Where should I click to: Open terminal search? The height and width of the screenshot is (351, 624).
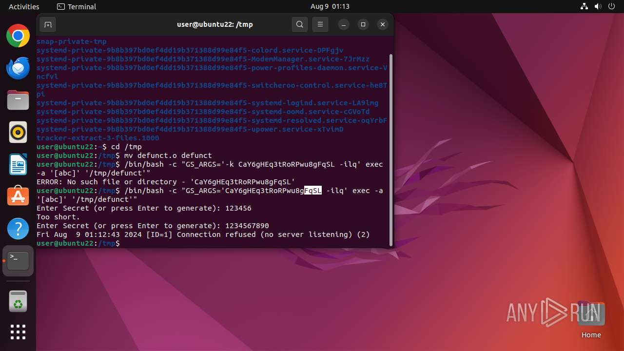300,24
